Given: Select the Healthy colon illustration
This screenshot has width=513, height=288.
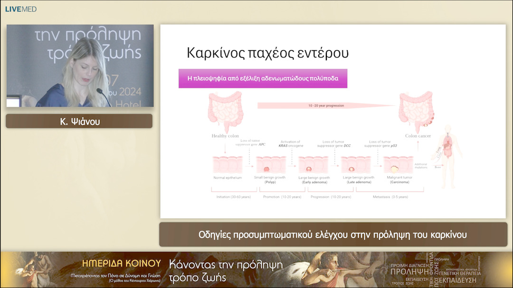Looking at the screenshot, I should pos(226,110).
